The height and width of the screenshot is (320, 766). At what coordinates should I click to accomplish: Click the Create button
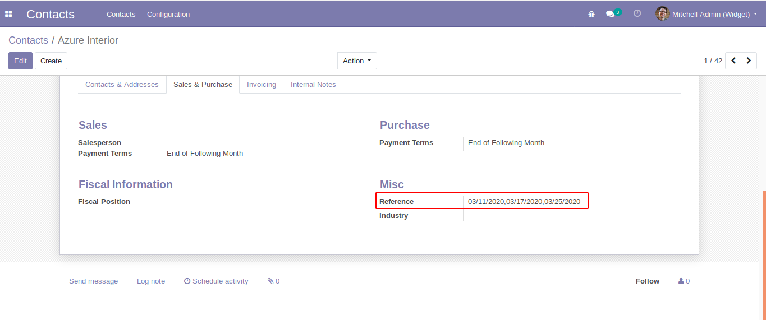[51, 61]
